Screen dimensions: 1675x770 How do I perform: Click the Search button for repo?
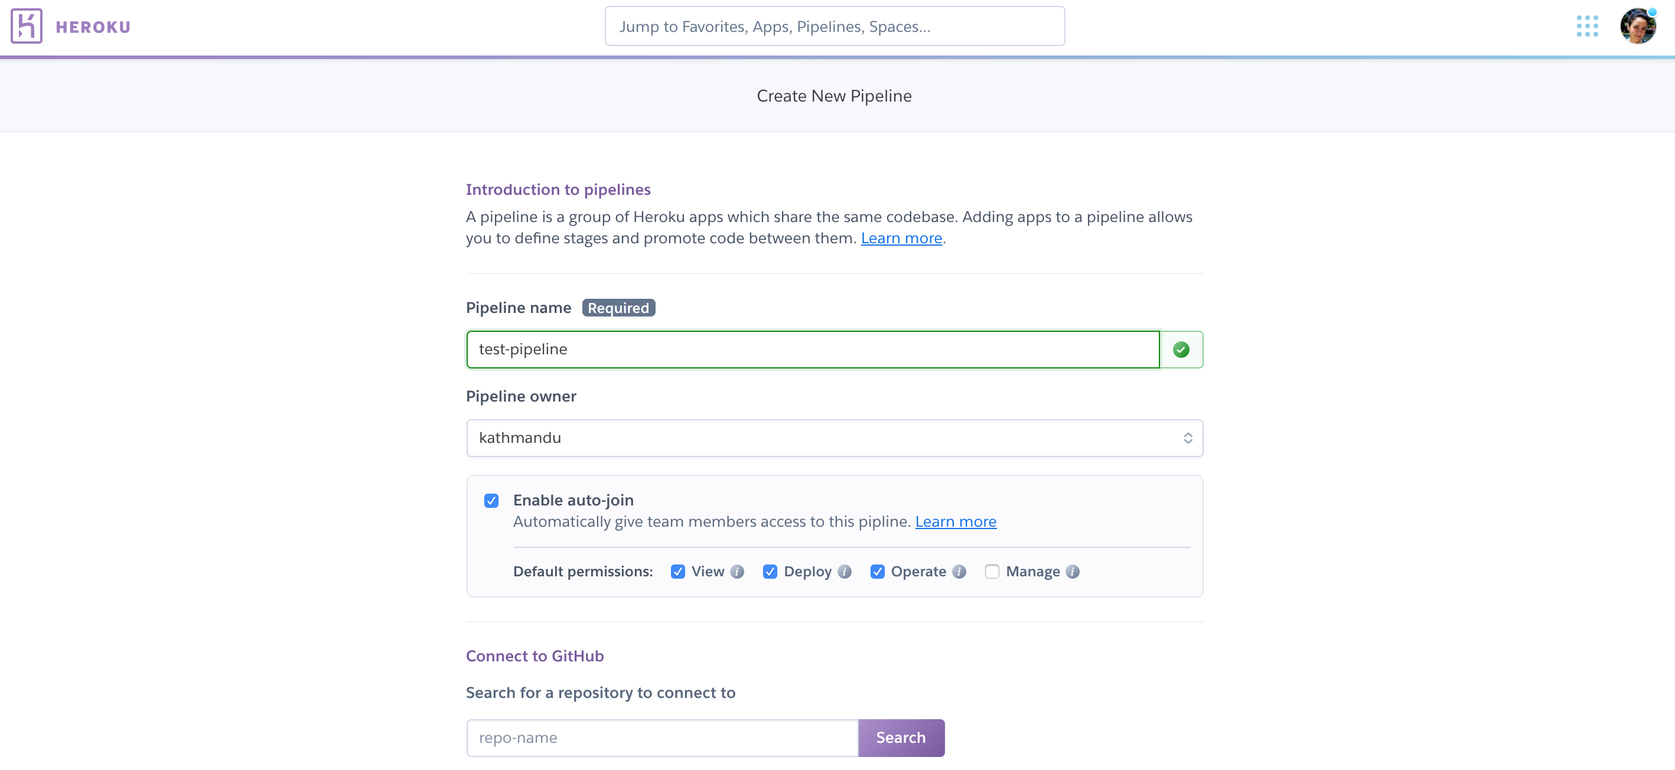click(901, 737)
